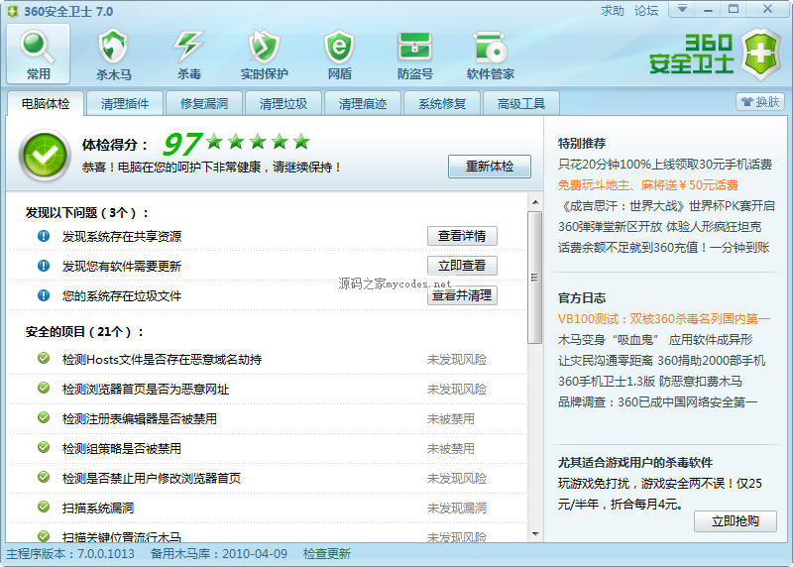This screenshot has width=793, height=567.
Task: Click 查看并清理 for junk files
Action: click(462, 295)
